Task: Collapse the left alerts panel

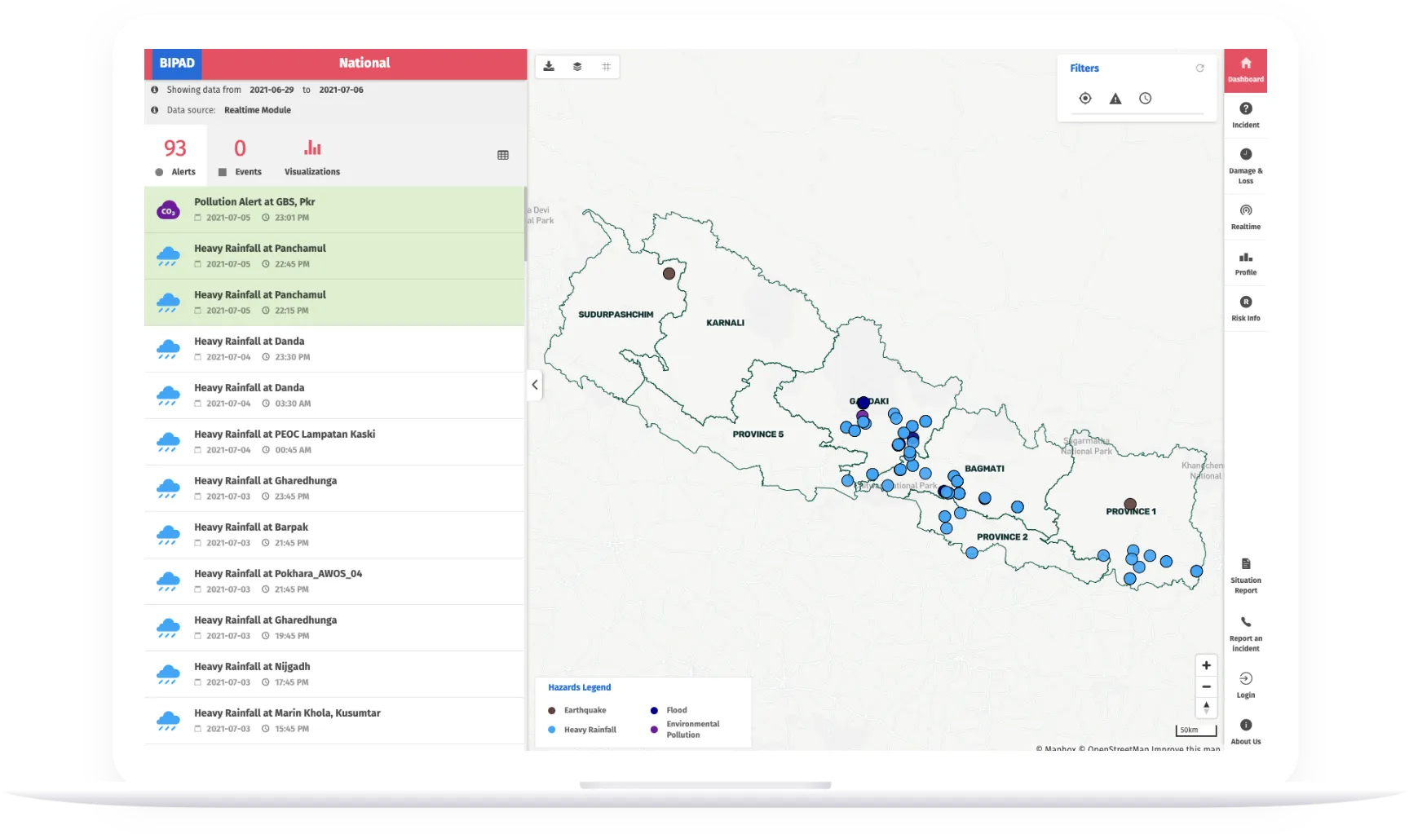Action: coord(535,385)
